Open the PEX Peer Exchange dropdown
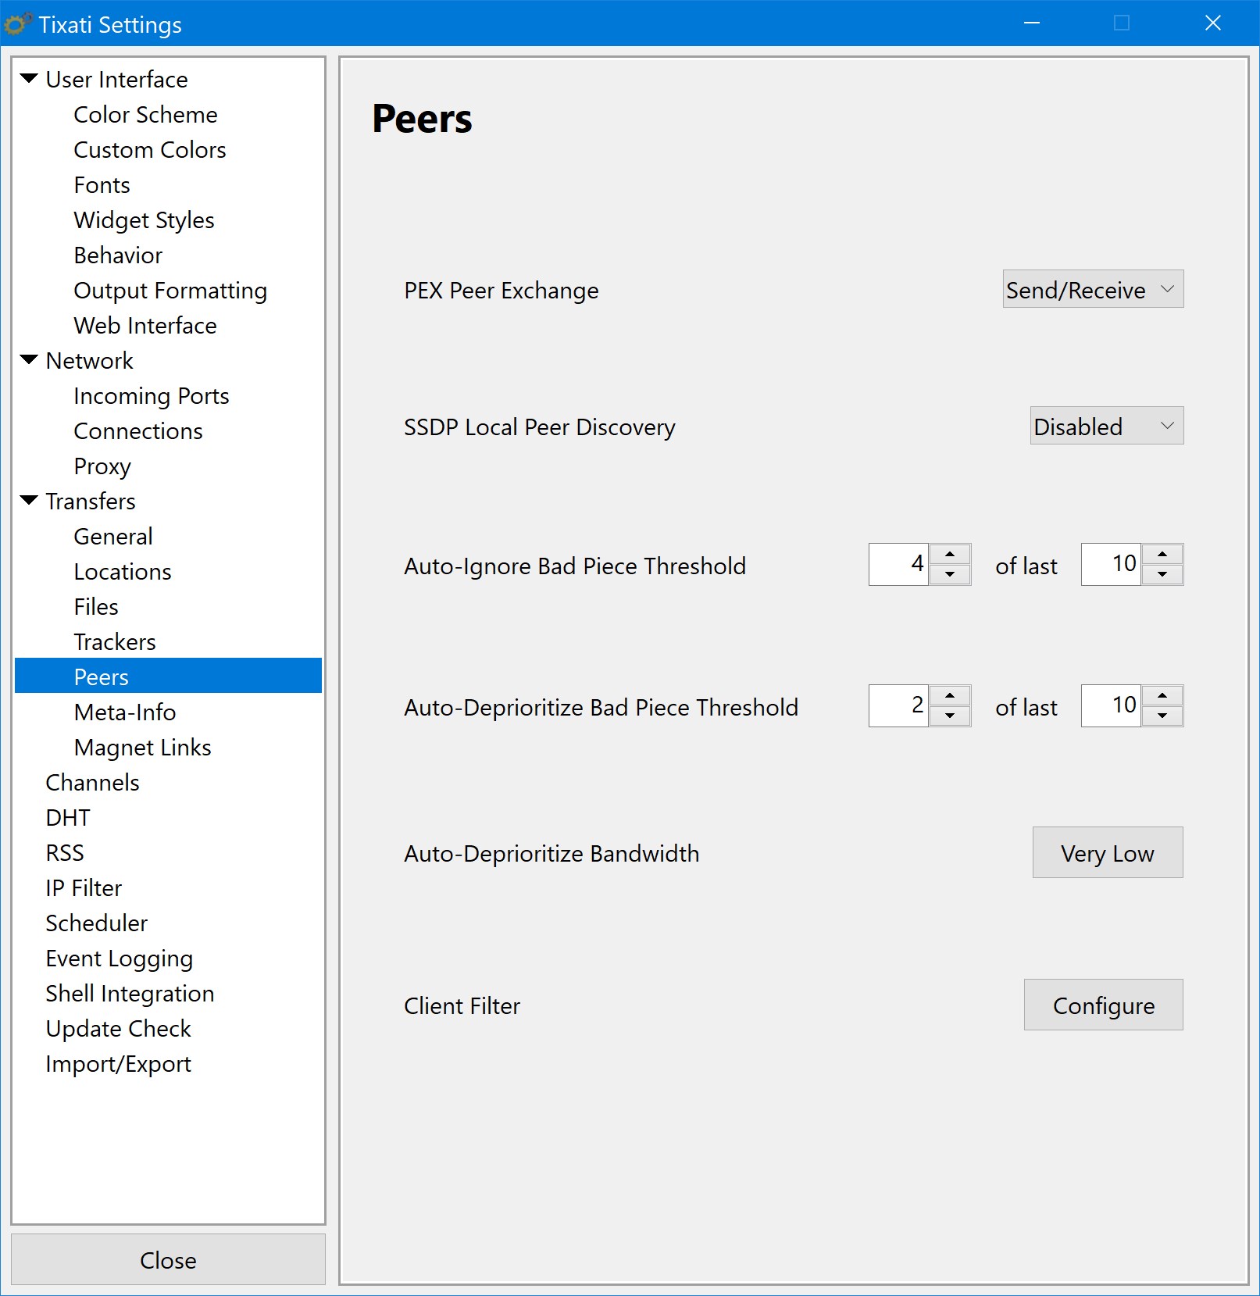Screen dimensions: 1260x1296 [1093, 289]
